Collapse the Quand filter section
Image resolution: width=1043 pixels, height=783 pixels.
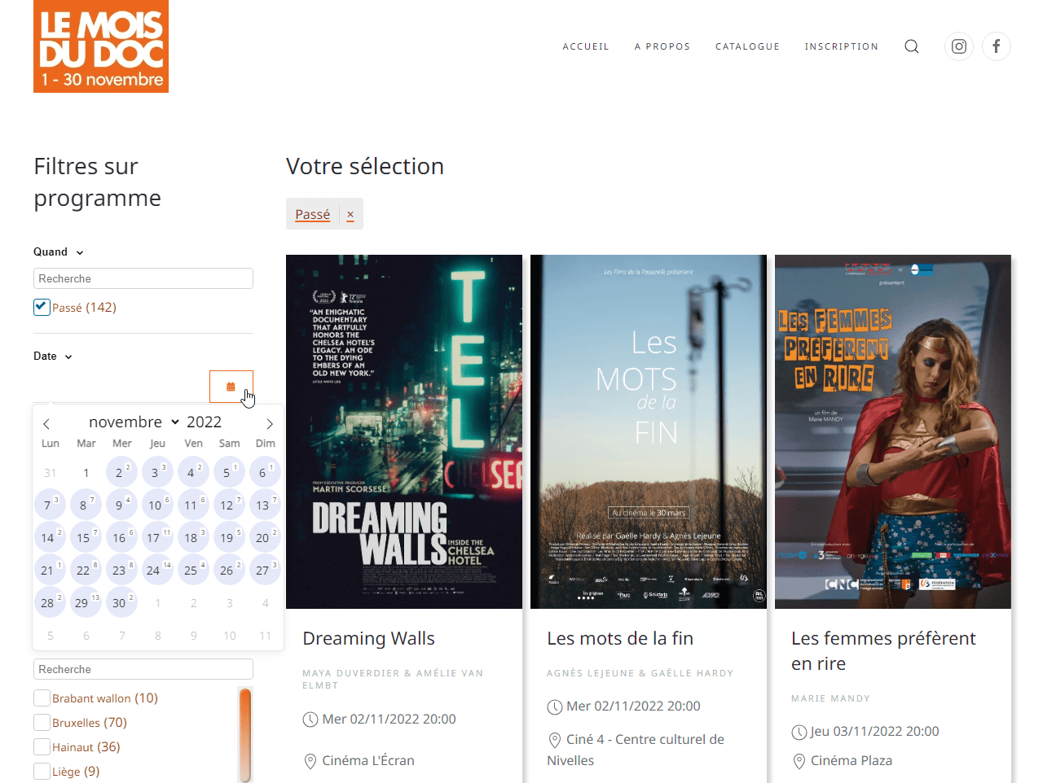(x=59, y=252)
